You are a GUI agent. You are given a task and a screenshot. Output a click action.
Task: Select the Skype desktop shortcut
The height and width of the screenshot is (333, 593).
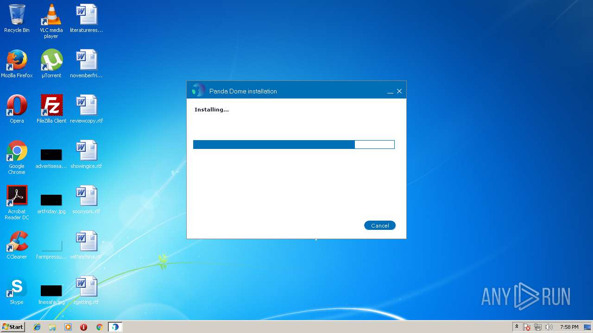tap(17, 290)
